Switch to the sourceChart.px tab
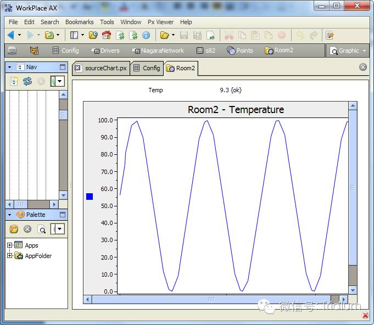The height and width of the screenshot is (325, 374). [x=101, y=68]
